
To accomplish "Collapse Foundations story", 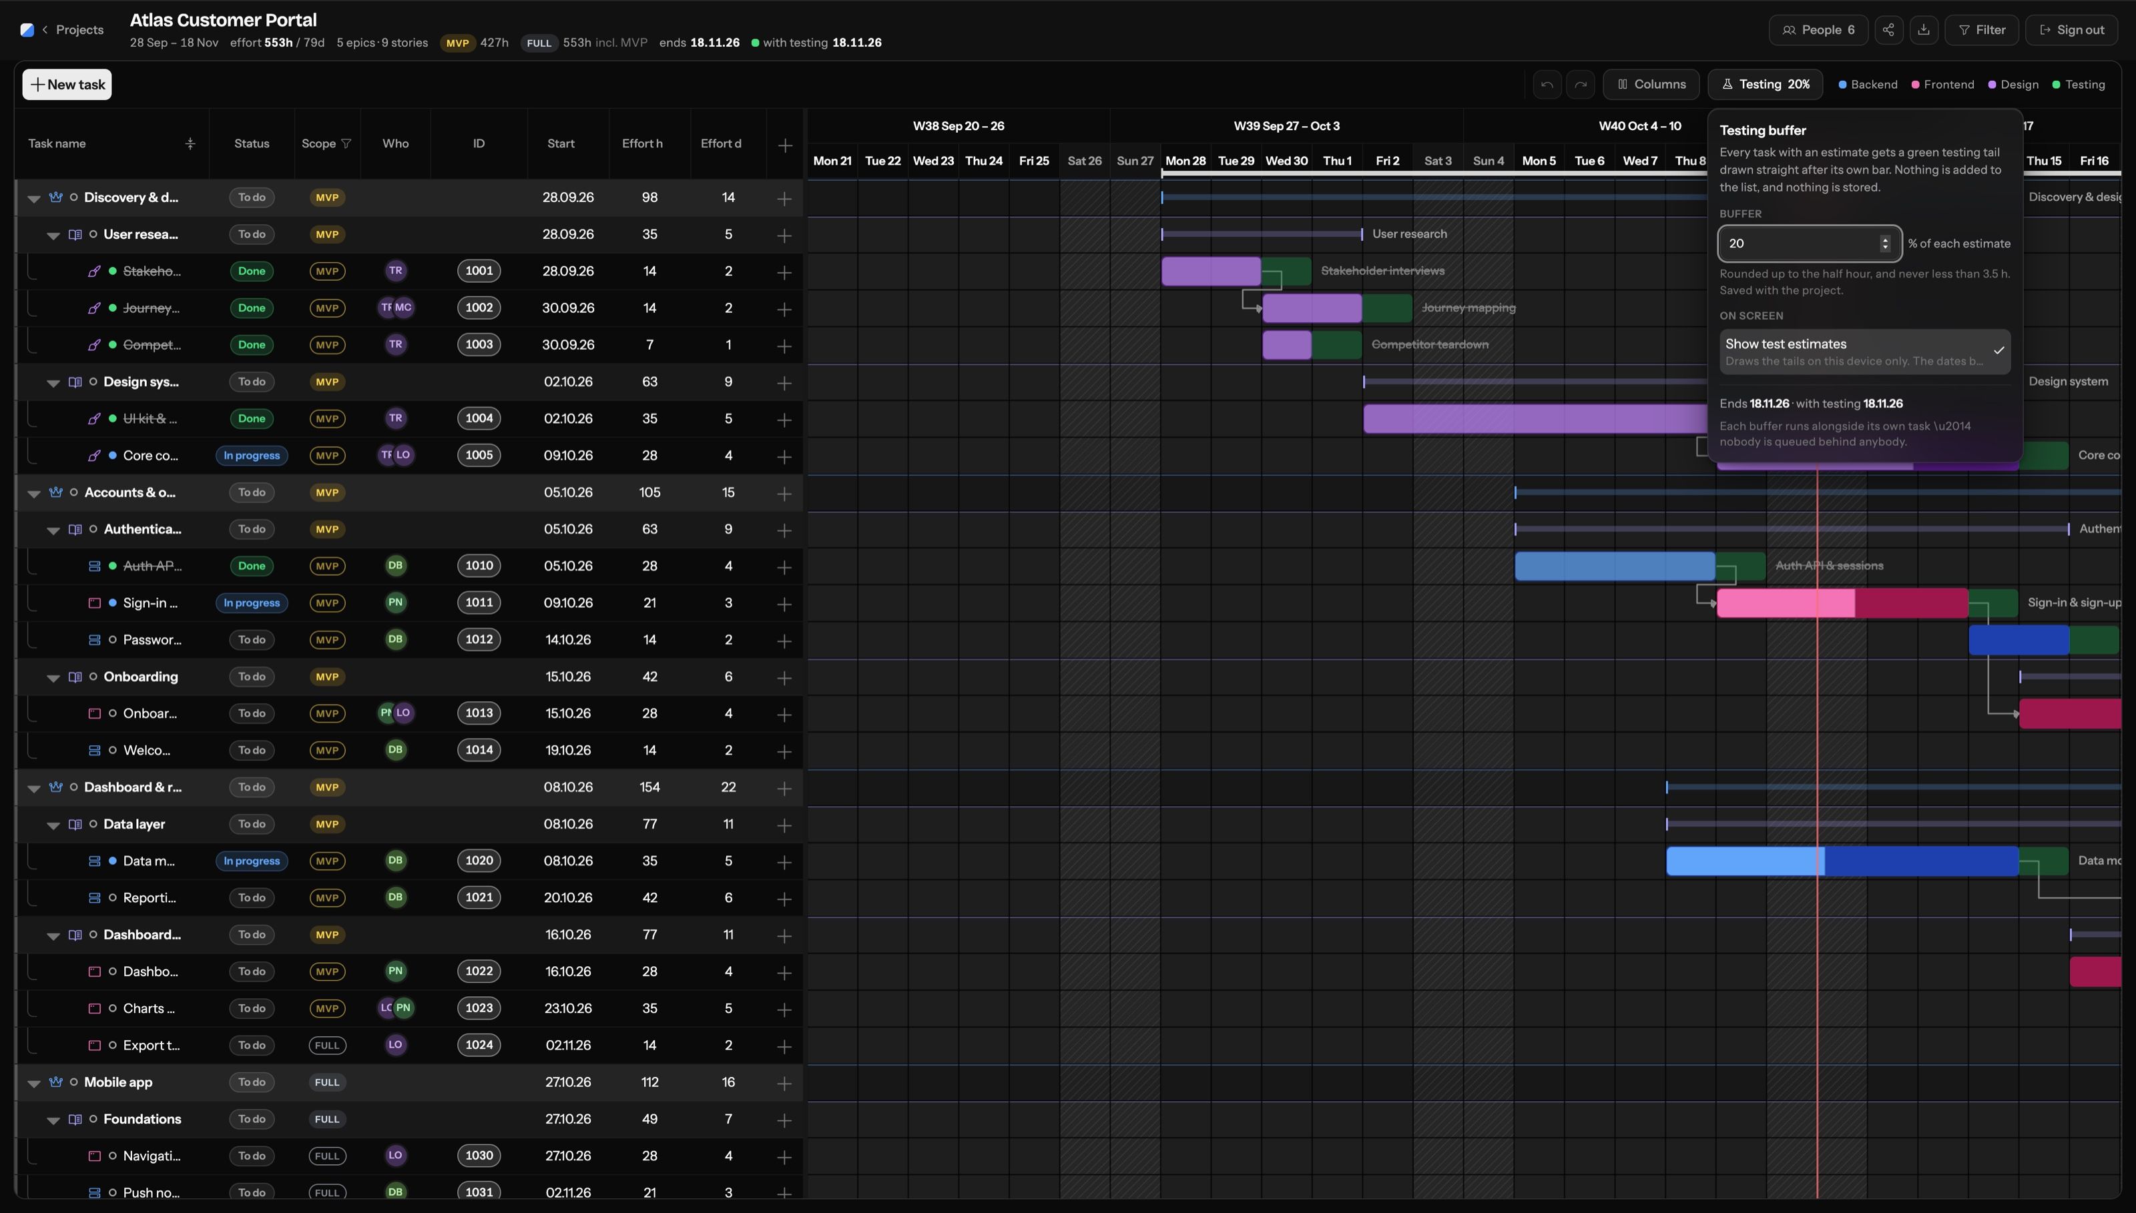I will [x=53, y=1120].
